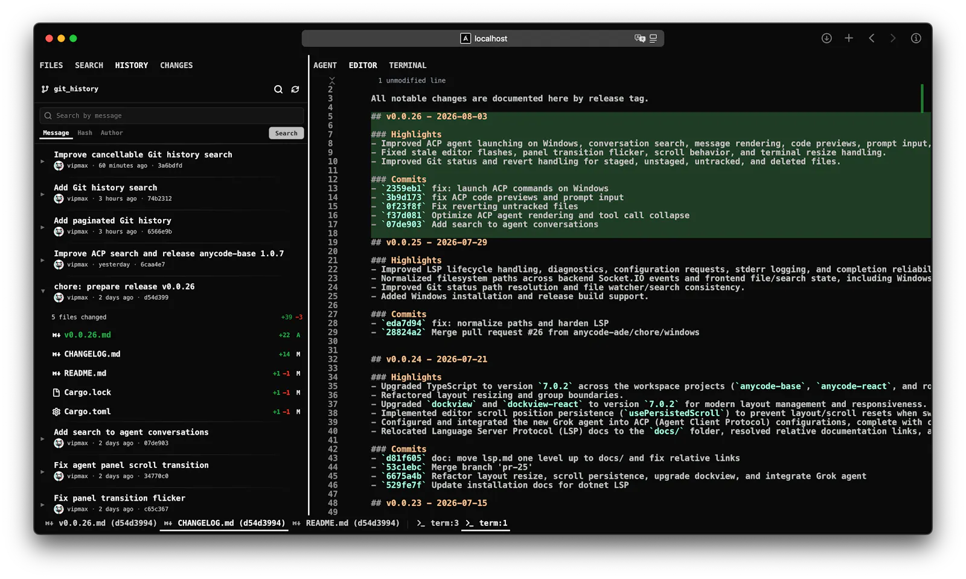Viewport: 966px width, 579px height.
Task: Go back with the browser arrow
Action: [x=871, y=38]
